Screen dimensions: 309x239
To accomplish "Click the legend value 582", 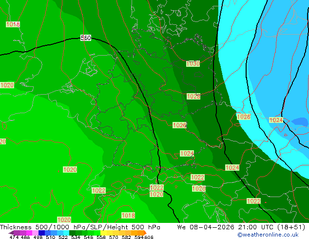I will [x=126, y=237].
